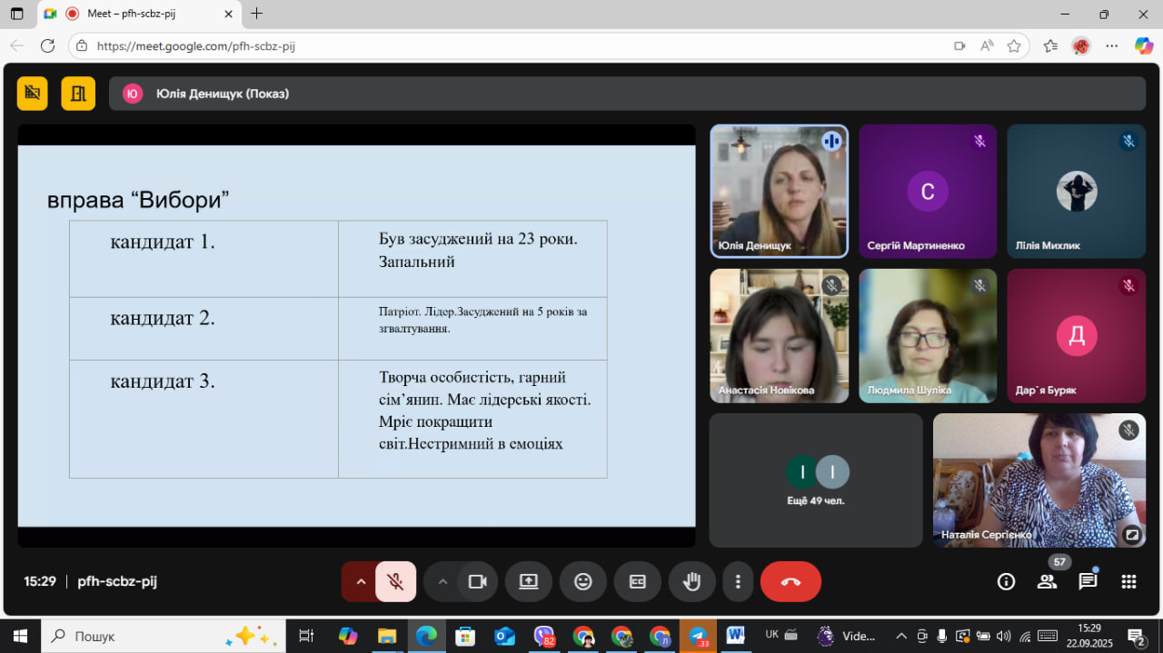Open the activities grid icon
This screenshot has width=1163, height=653.
point(1128,582)
